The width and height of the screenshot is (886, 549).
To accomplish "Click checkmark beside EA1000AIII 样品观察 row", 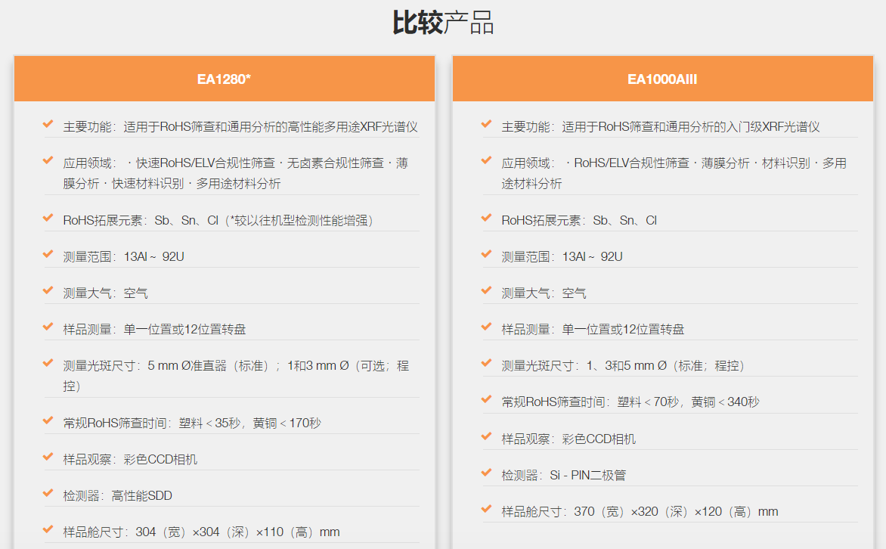I will point(487,436).
